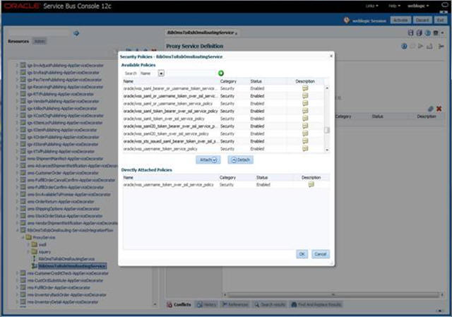Open the Links menu
The height and width of the screenshot is (317, 452).
(372, 6)
